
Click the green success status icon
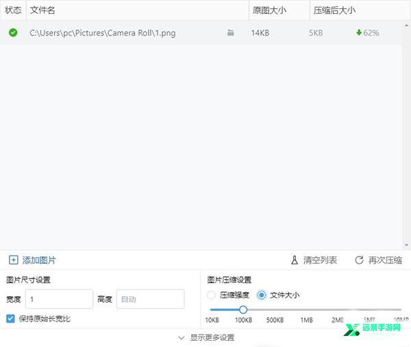point(13,33)
